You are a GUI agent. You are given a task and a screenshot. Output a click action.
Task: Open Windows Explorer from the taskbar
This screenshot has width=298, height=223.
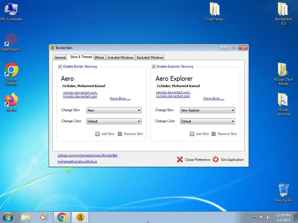point(26,217)
